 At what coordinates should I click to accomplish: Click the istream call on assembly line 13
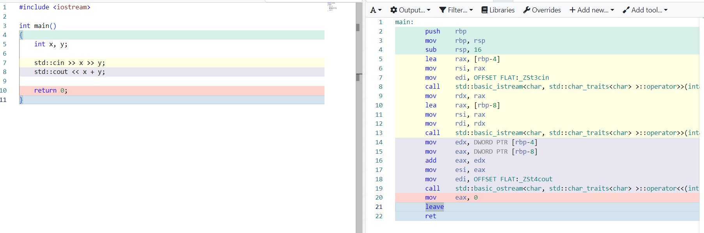[562, 133]
